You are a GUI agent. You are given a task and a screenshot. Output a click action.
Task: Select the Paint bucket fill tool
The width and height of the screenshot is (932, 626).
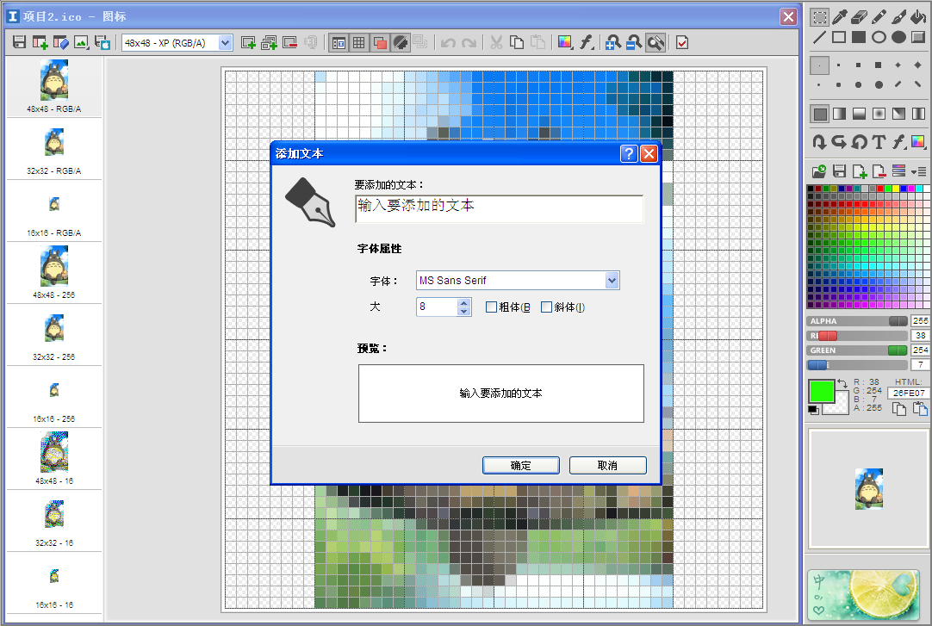(x=918, y=16)
